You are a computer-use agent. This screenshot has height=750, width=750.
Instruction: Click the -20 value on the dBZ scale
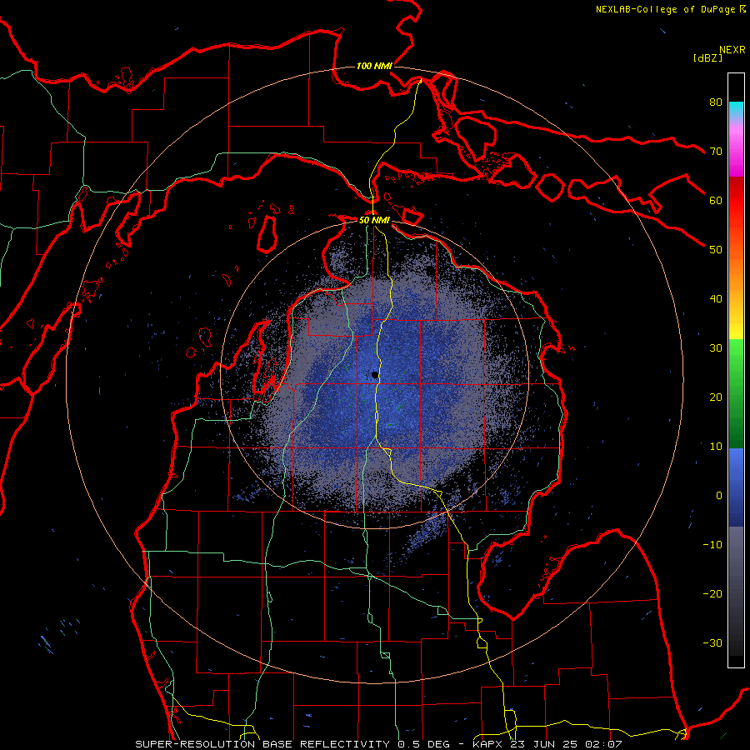pos(712,593)
